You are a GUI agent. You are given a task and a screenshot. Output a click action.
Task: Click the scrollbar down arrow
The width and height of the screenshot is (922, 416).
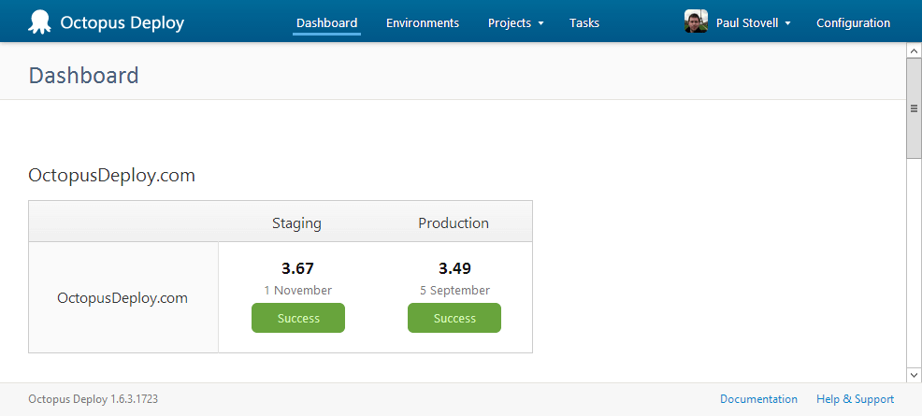click(x=914, y=374)
